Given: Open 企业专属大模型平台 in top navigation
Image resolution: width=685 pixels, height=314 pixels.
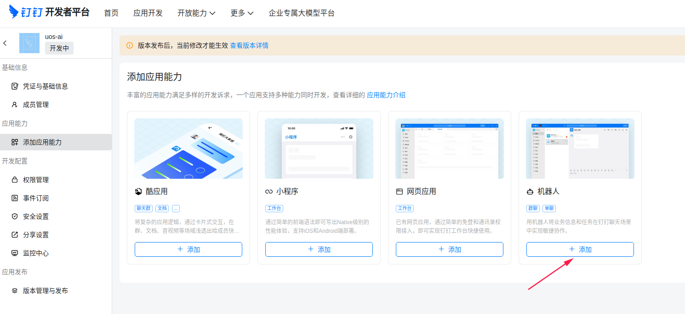Looking at the screenshot, I should 302,13.
